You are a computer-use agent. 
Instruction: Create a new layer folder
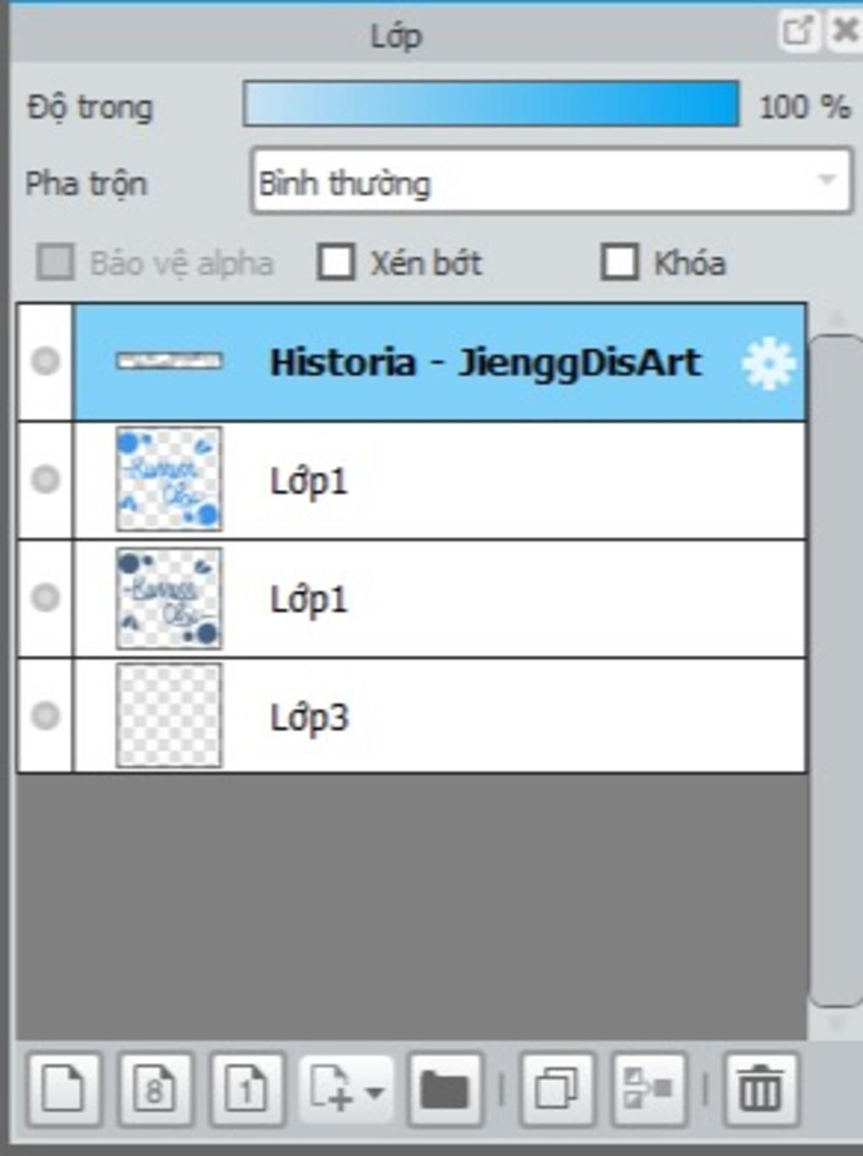coord(445,1090)
